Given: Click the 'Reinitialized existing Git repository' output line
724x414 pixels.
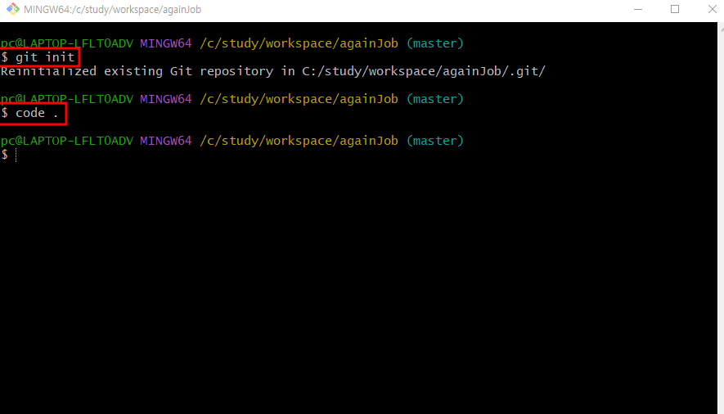Looking at the screenshot, I should coord(273,71).
